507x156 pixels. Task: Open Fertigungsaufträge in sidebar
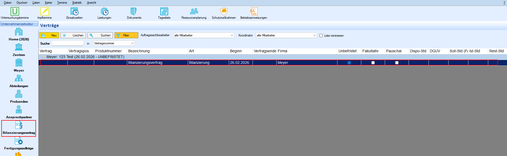(19, 143)
